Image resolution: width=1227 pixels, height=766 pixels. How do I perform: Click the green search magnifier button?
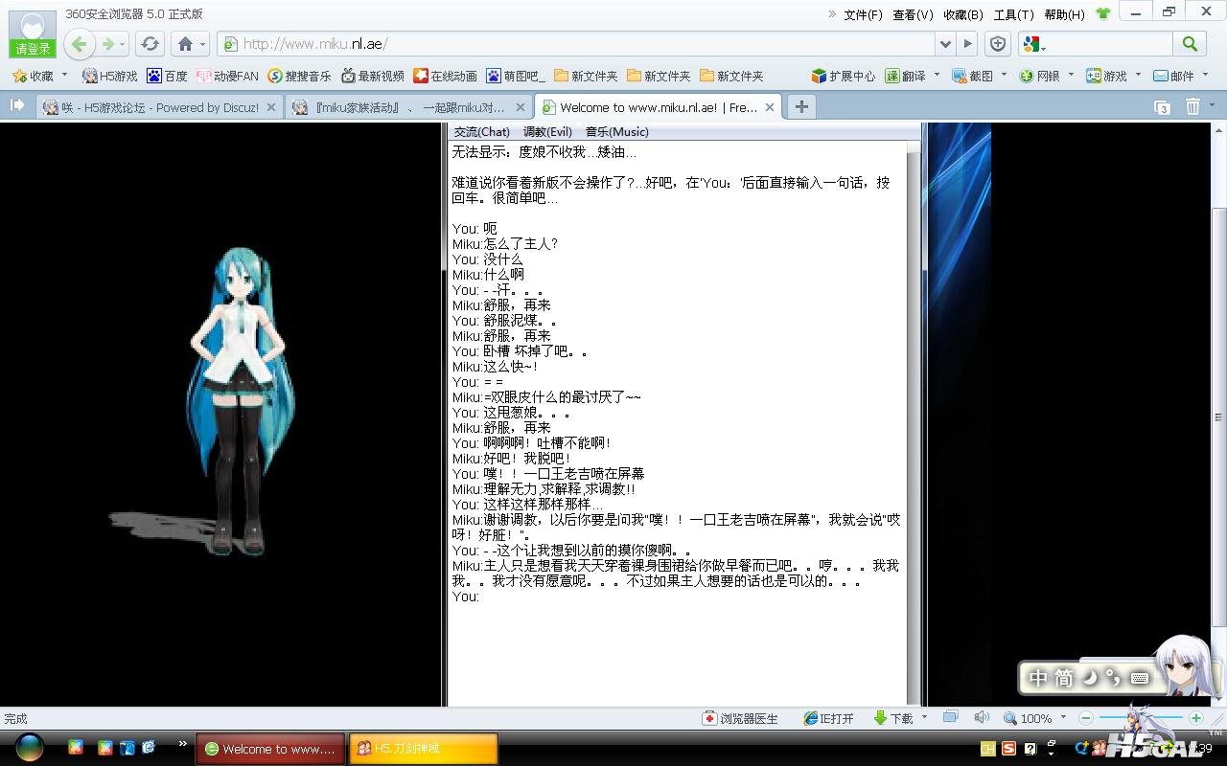(x=1190, y=44)
